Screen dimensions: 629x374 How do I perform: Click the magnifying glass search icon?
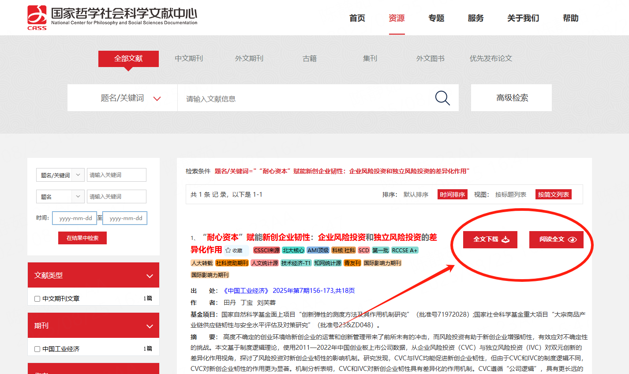pyautogui.click(x=442, y=98)
